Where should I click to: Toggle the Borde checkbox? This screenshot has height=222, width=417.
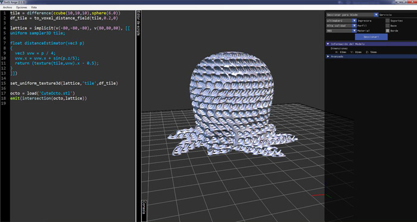(387, 30)
